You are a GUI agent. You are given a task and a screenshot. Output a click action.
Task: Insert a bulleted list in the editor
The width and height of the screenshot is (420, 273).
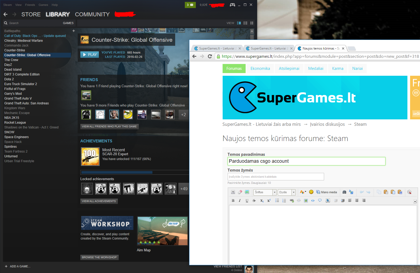click(x=277, y=200)
